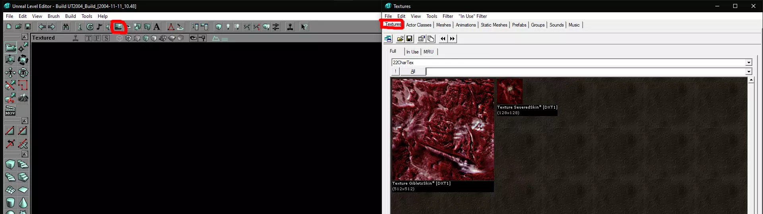The image size is (763, 214).
Task: Open the Texture browser landscape icon
Action: (118, 27)
